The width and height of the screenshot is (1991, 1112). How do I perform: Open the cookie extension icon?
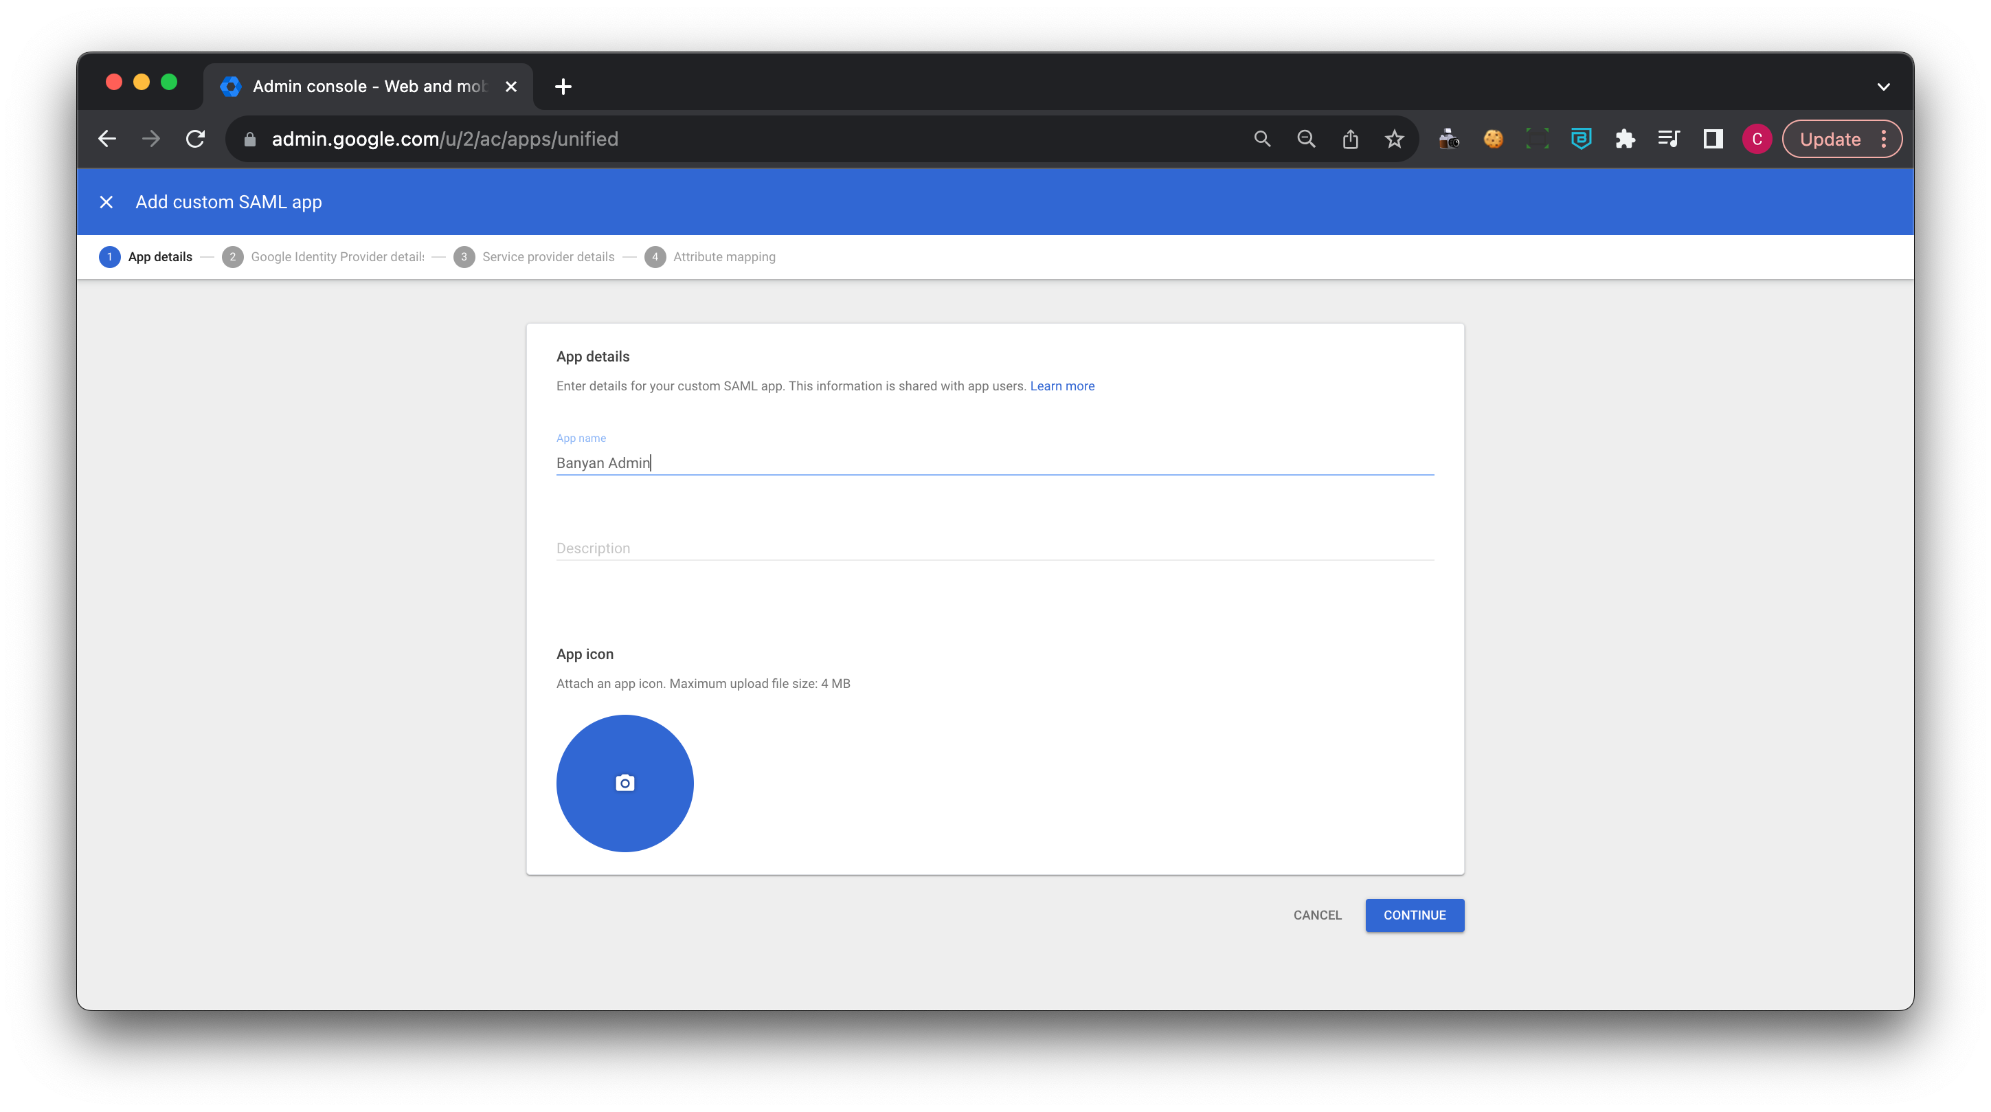click(1492, 140)
